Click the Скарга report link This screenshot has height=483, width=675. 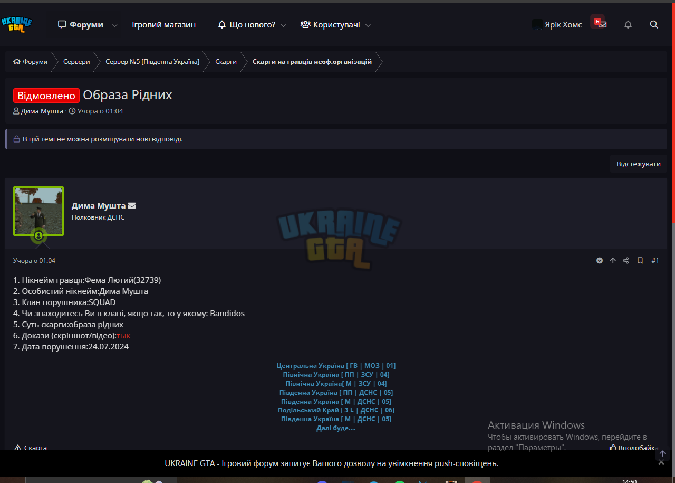tap(31, 448)
